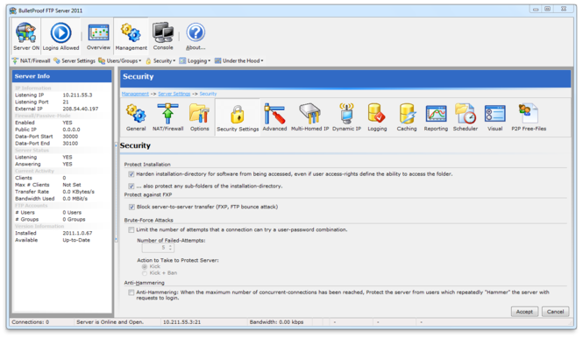
Task: Click the Management breadcrumb link
Action: (135, 94)
